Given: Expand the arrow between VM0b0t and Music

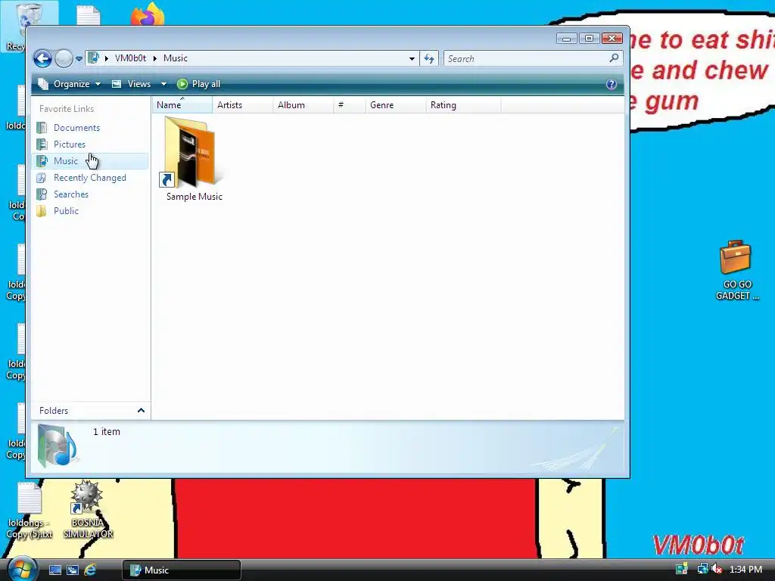Looking at the screenshot, I should click(x=154, y=58).
